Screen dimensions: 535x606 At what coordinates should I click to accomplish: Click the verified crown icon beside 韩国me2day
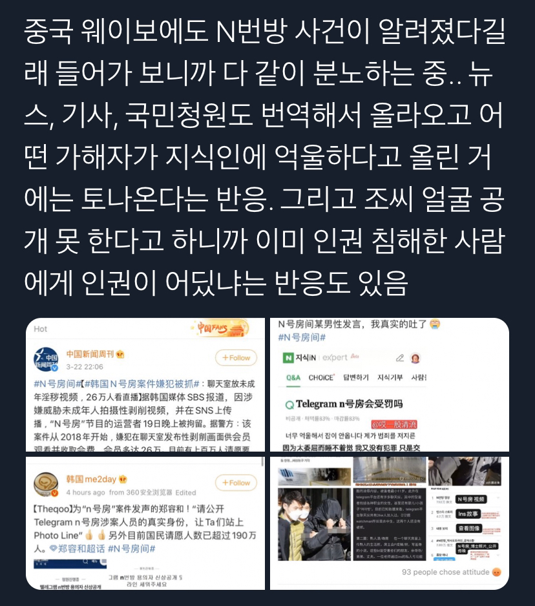pyautogui.click(x=123, y=479)
